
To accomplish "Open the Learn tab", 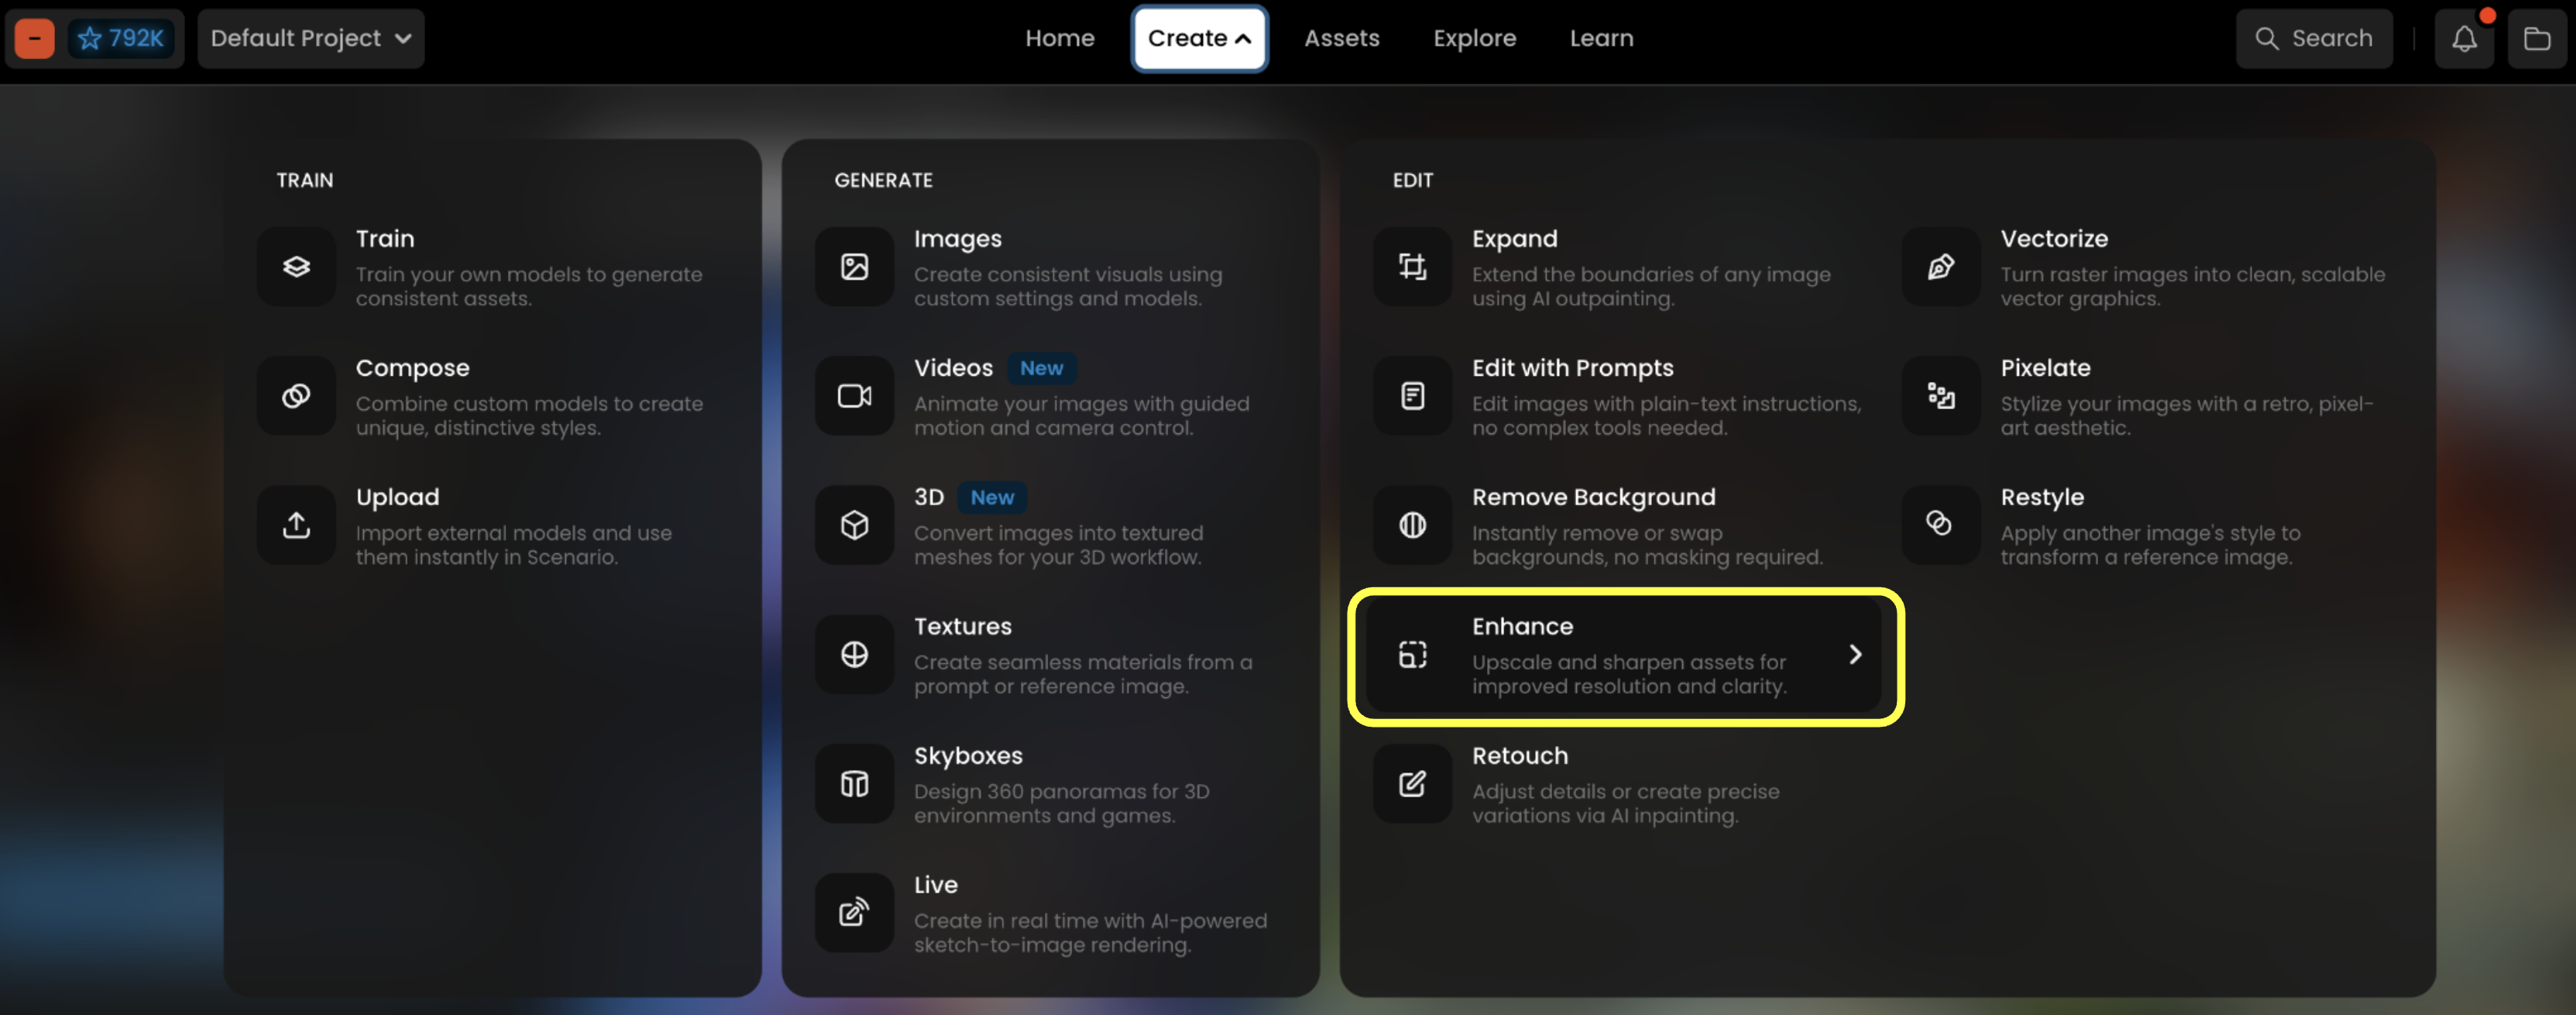I will (x=1601, y=39).
